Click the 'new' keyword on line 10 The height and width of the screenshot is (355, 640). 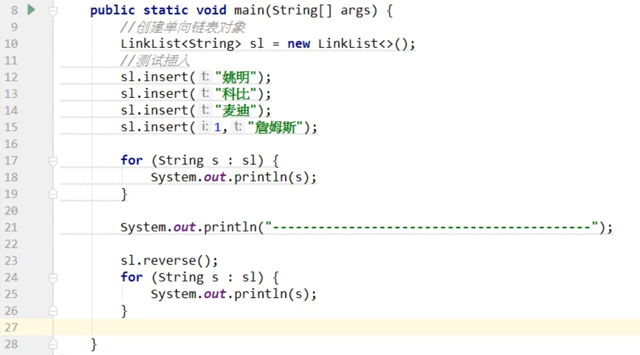[x=299, y=44]
